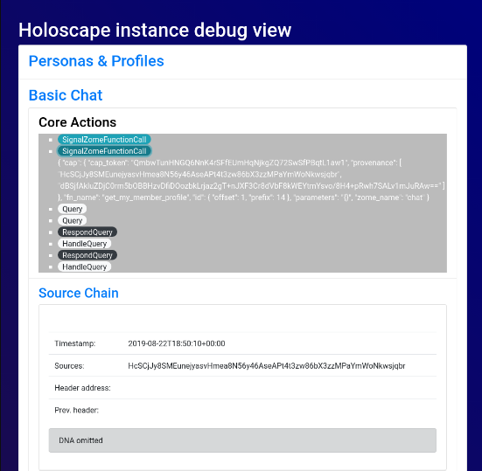Click the expanded JSON payload text

coord(251,180)
